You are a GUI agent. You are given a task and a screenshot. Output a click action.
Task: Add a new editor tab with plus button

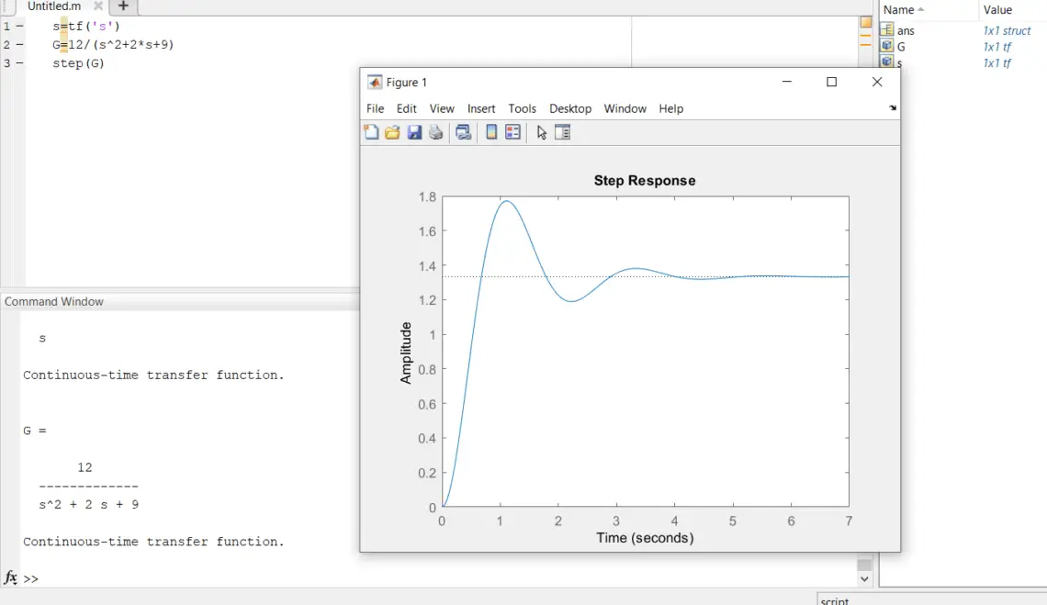tap(123, 6)
